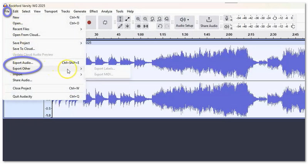This screenshot has width=308, height=164.
Task: Open the Tools menu
Action: click(119, 12)
